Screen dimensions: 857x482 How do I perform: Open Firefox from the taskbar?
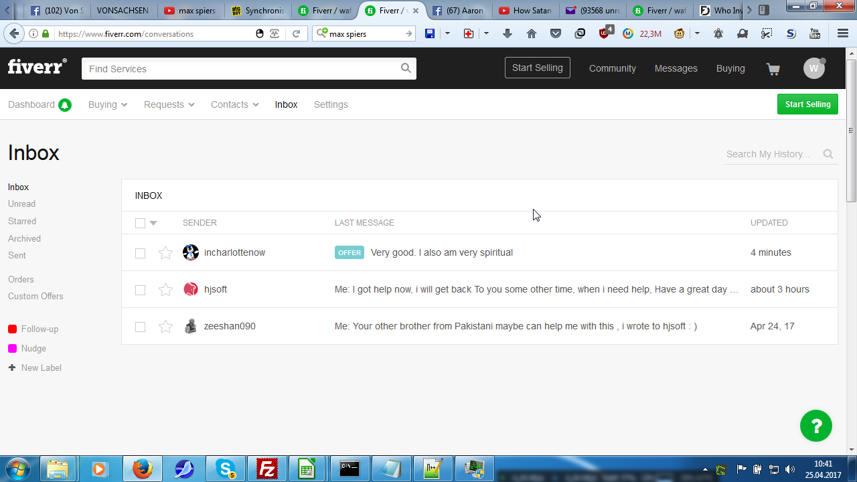[x=142, y=469]
